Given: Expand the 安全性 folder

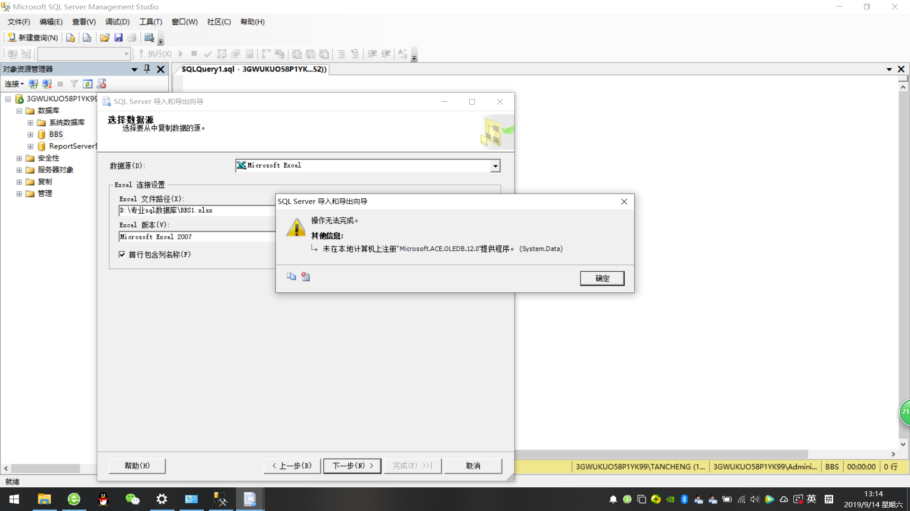Looking at the screenshot, I should 19,159.
